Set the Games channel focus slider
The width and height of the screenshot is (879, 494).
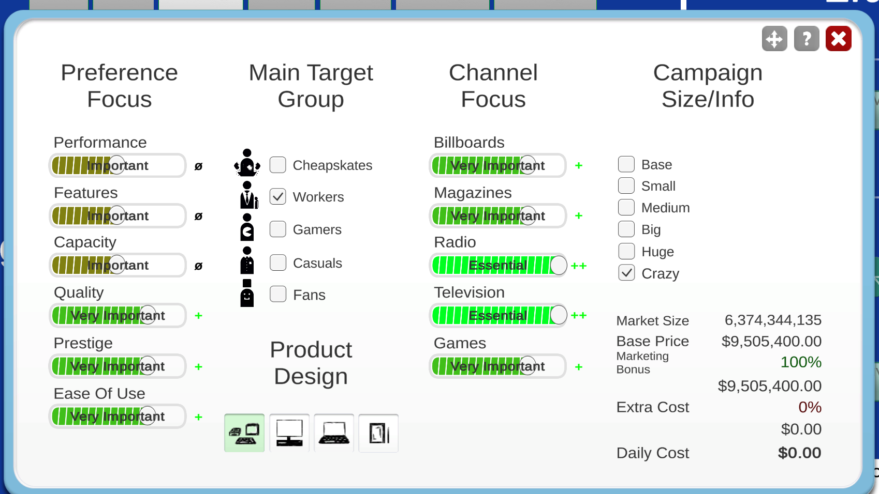coord(498,366)
